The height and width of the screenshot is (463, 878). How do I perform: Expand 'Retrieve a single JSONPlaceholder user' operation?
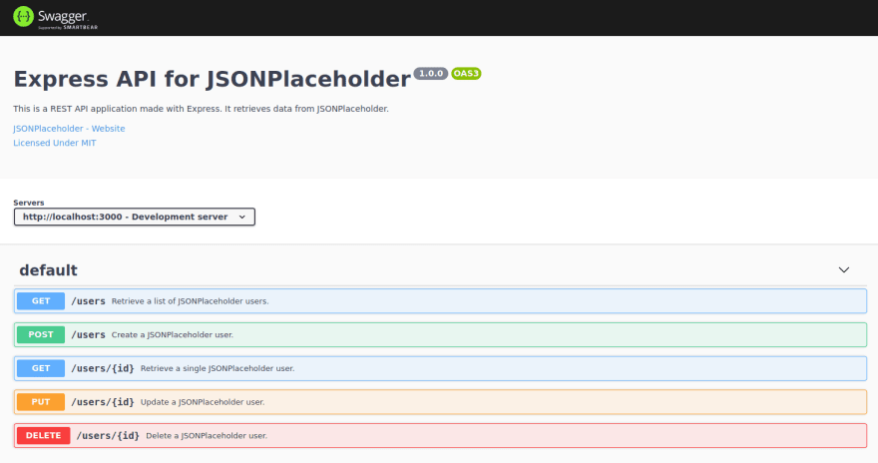[440, 368]
